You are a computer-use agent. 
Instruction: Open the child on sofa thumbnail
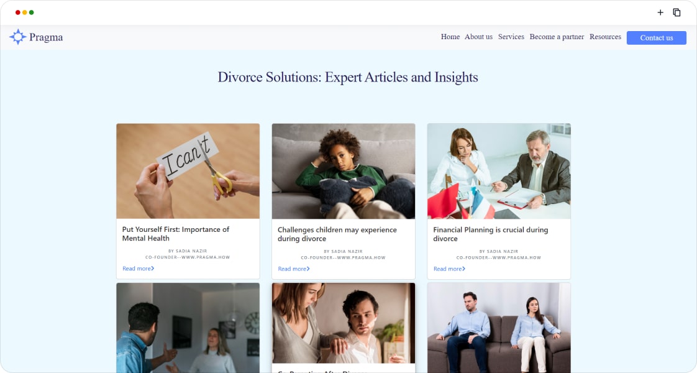click(x=343, y=171)
